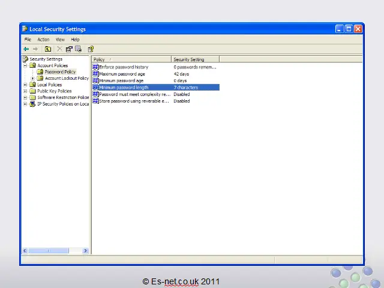Viewport: 384px width, 288px height.
Task: Expand the Software Restriction Policies node
Action: [x=25, y=97]
